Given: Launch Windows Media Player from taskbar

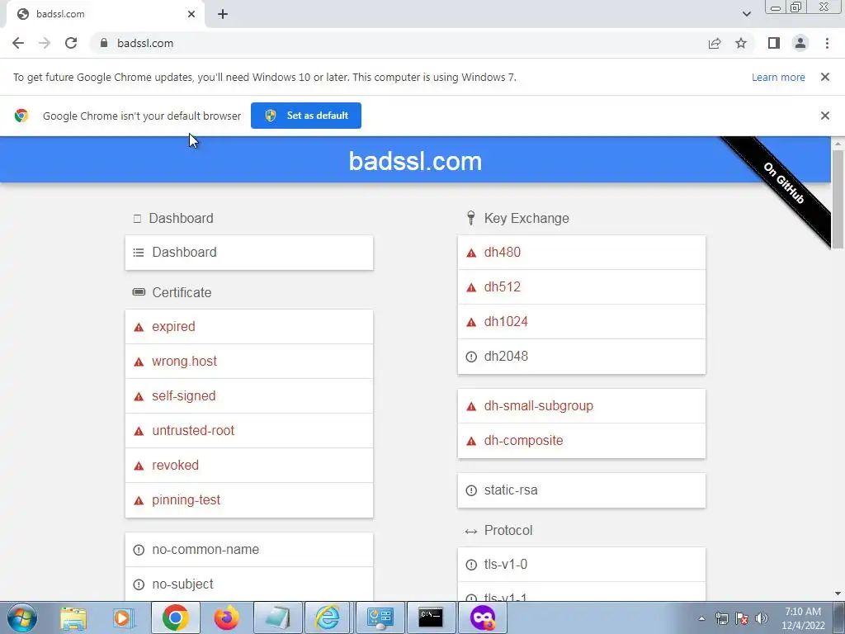Looking at the screenshot, I should [x=124, y=617].
